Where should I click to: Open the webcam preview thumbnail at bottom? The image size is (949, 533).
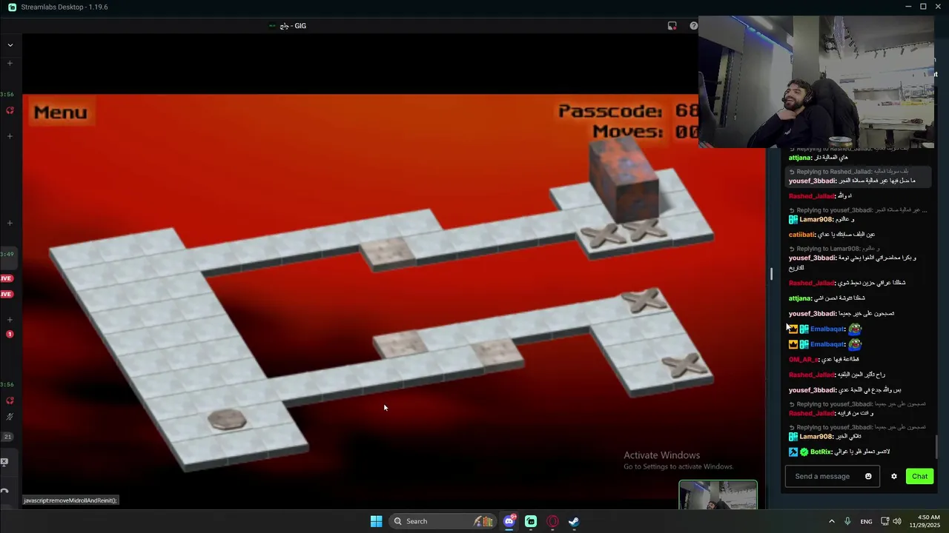click(718, 495)
